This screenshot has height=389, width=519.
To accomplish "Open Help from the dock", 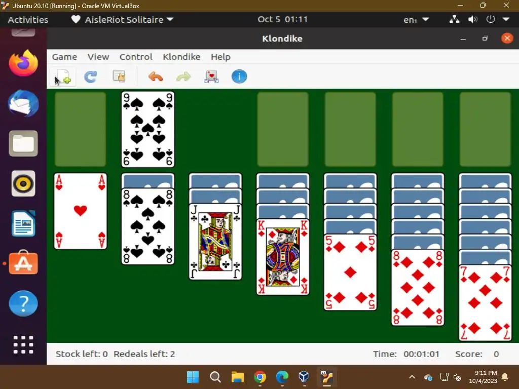I will click(23, 304).
